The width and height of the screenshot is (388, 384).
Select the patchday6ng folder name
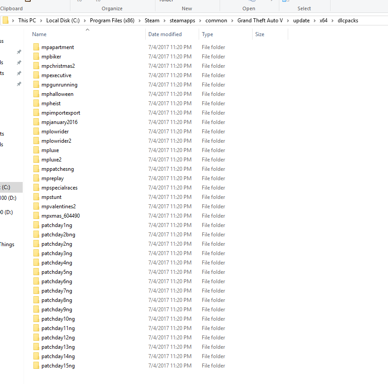click(x=57, y=281)
